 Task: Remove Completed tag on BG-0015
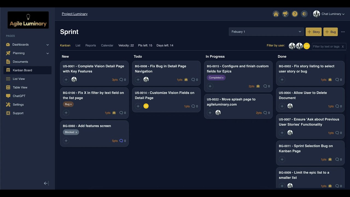tap(223, 78)
